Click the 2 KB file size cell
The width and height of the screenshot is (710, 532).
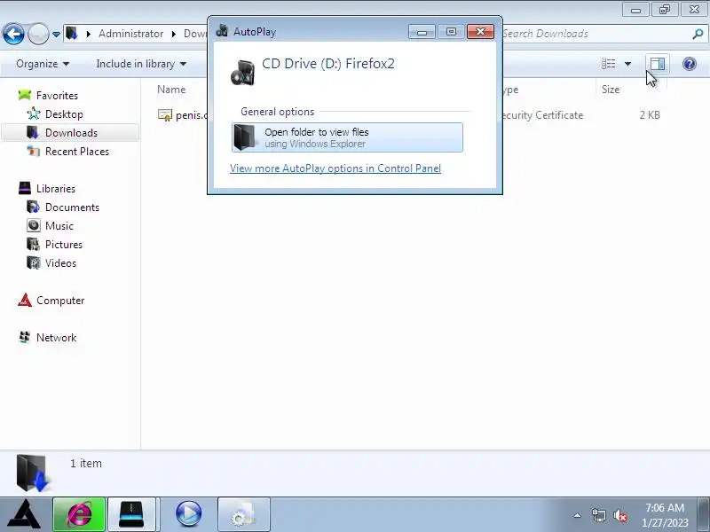click(x=650, y=115)
